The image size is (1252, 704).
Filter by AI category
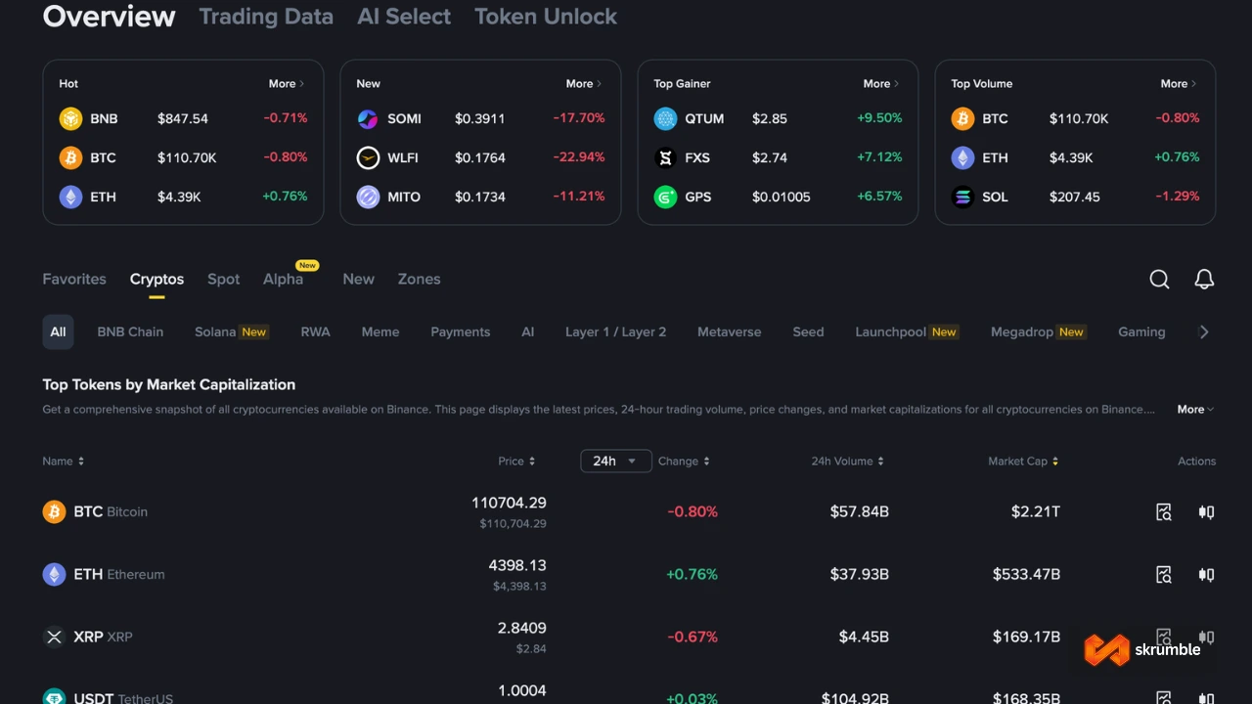click(x=527, y=331)
